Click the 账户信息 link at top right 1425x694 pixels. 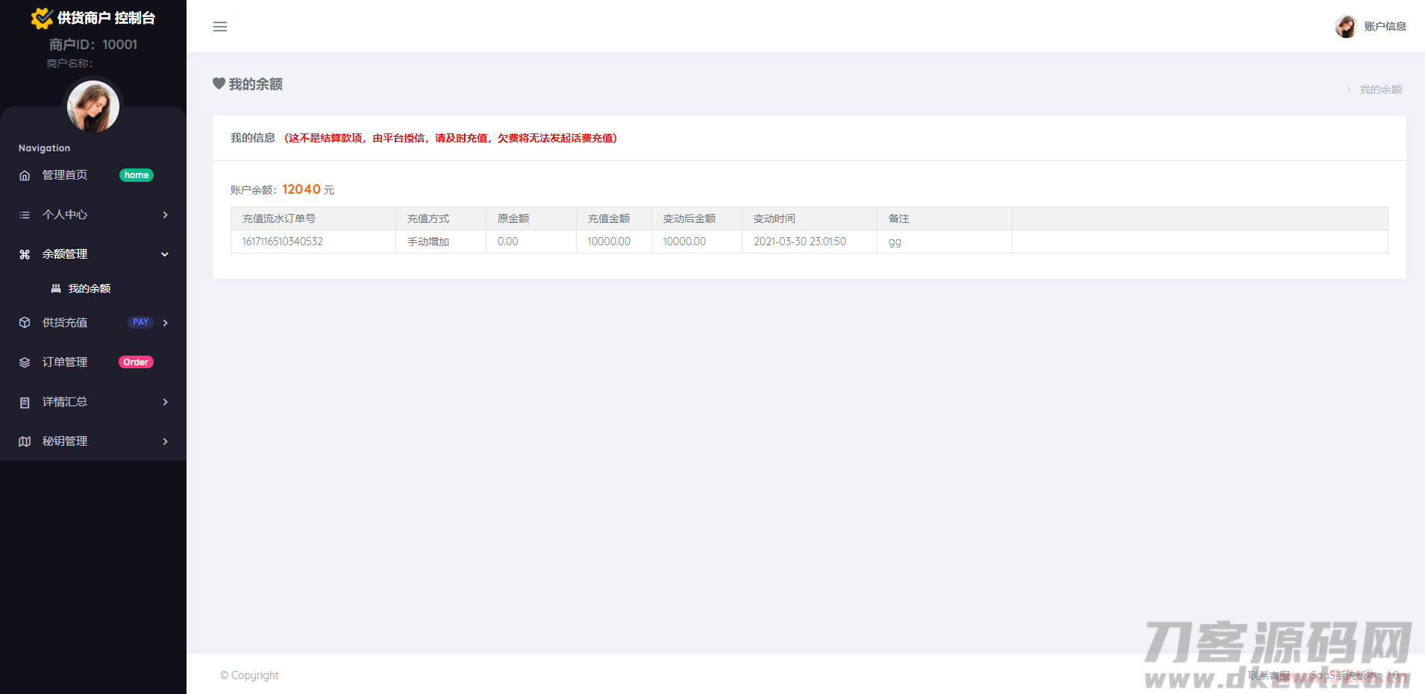[x=1384, y=27]
